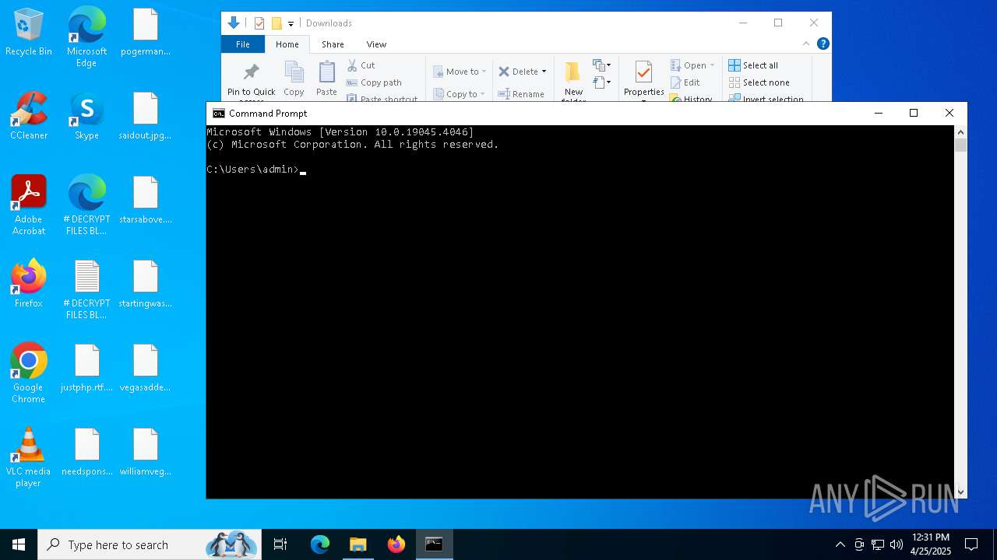Click the Copy icon in Explorer ribbon
Image resolution: width=997 pixels, height=560 pixels.
(x=294, y=72)
